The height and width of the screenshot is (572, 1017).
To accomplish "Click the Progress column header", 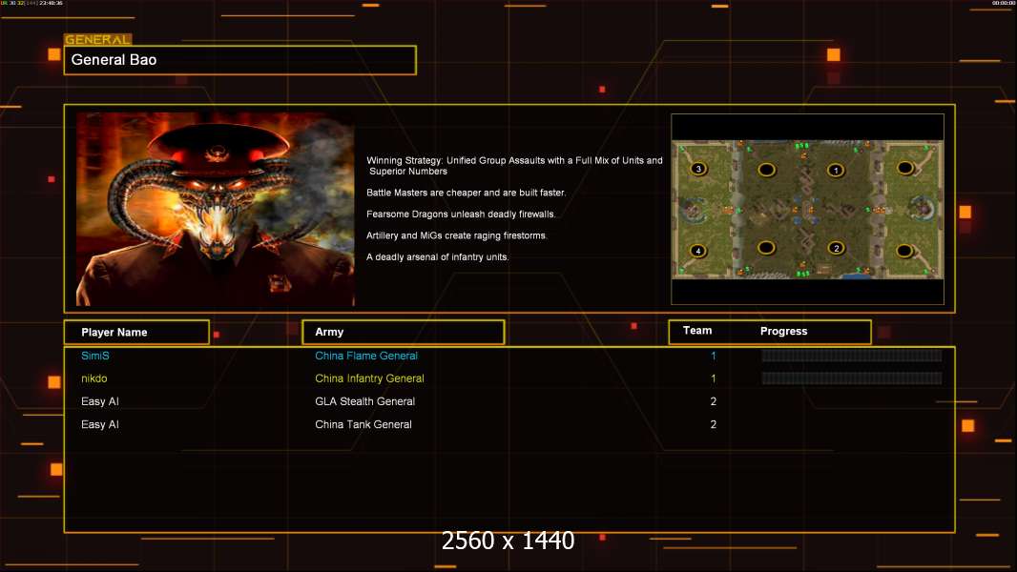I will click(783, 331).
